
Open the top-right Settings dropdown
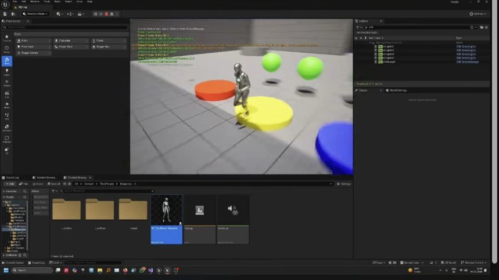pos(478,14)
